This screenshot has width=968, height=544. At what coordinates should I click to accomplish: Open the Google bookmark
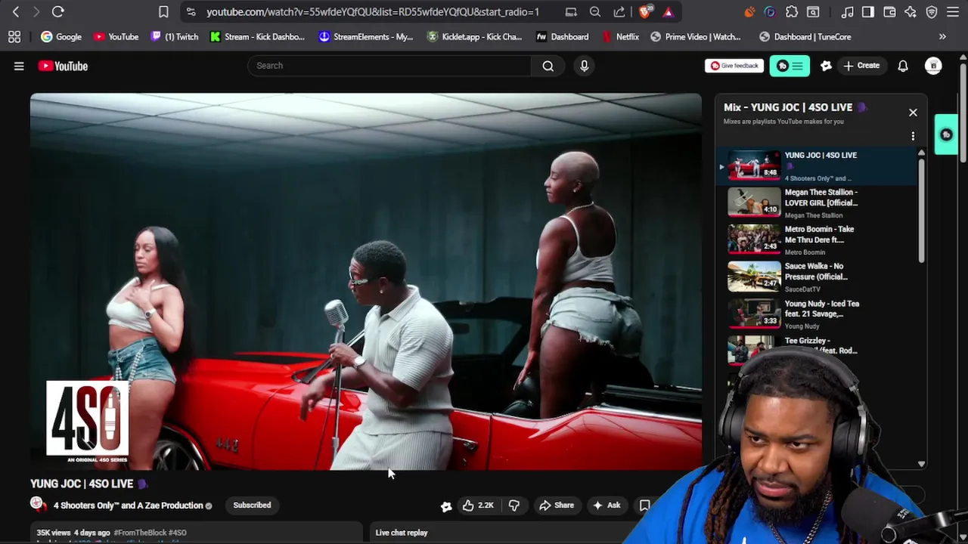coord(61,36)
